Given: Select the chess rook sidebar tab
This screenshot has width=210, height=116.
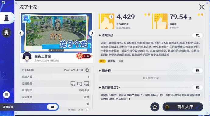Looking at the screenshot, I should click(6, 18).
